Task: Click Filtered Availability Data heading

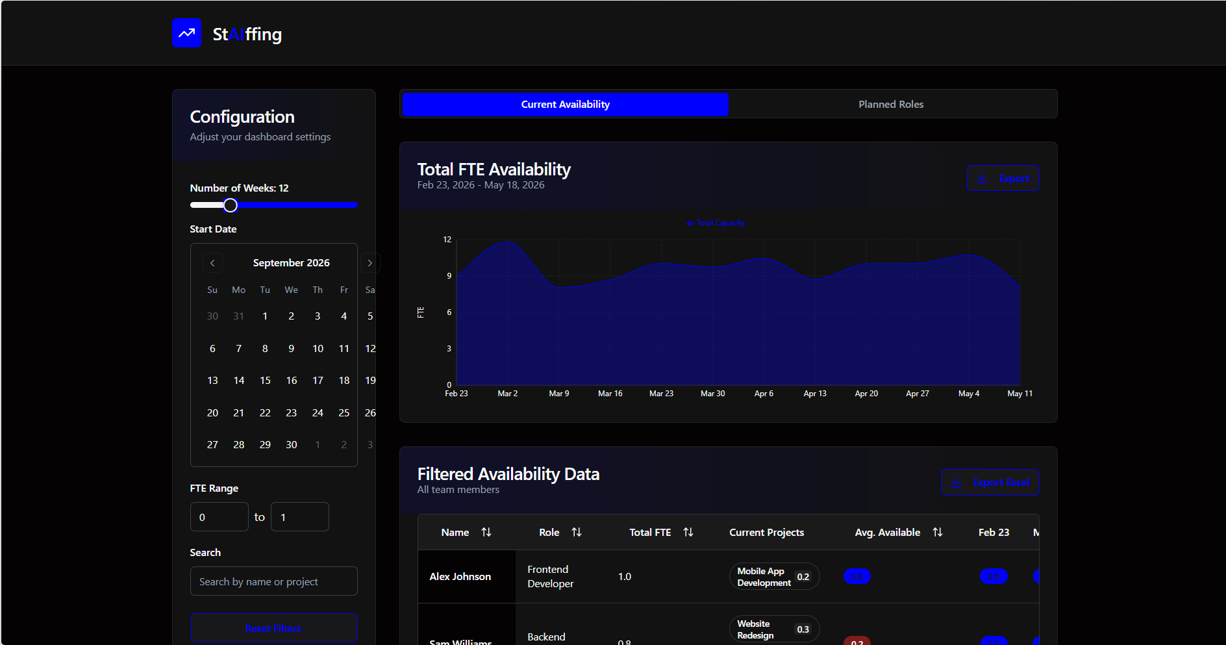Action: pos(508,474)
